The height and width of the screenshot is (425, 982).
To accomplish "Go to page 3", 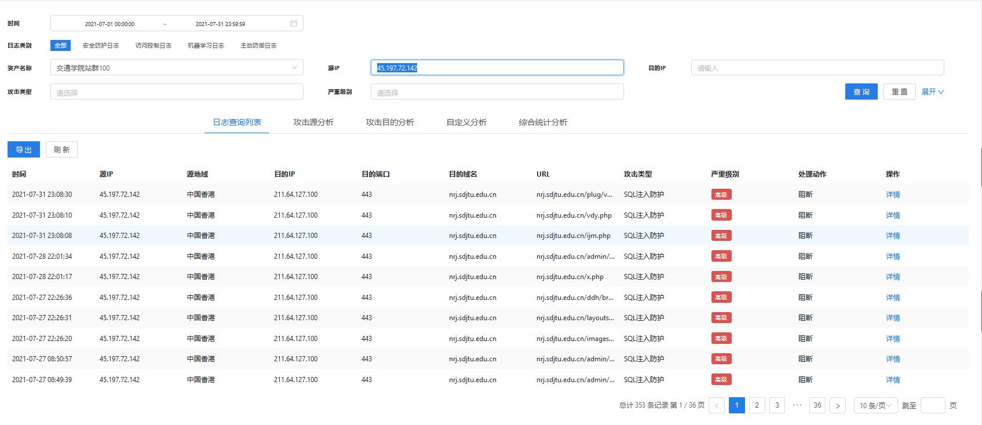I will click(777, 405).
